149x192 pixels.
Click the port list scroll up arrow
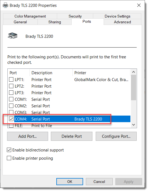coord(133,72)
